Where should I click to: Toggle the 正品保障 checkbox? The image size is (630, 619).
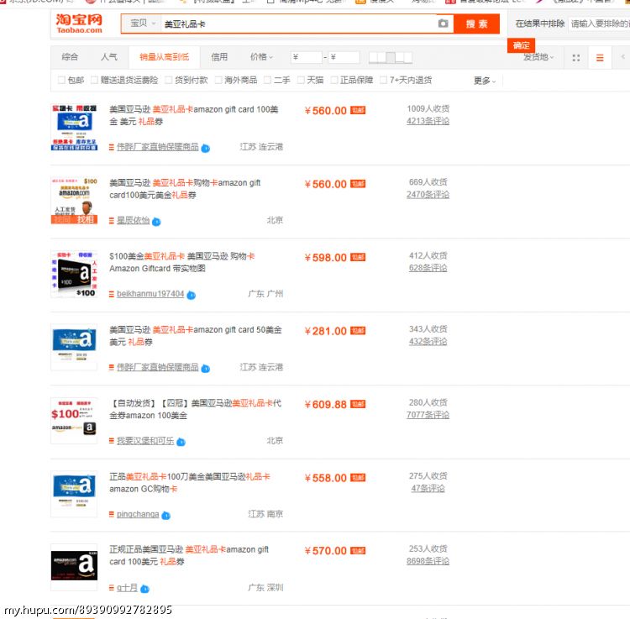tap(334, 80)
